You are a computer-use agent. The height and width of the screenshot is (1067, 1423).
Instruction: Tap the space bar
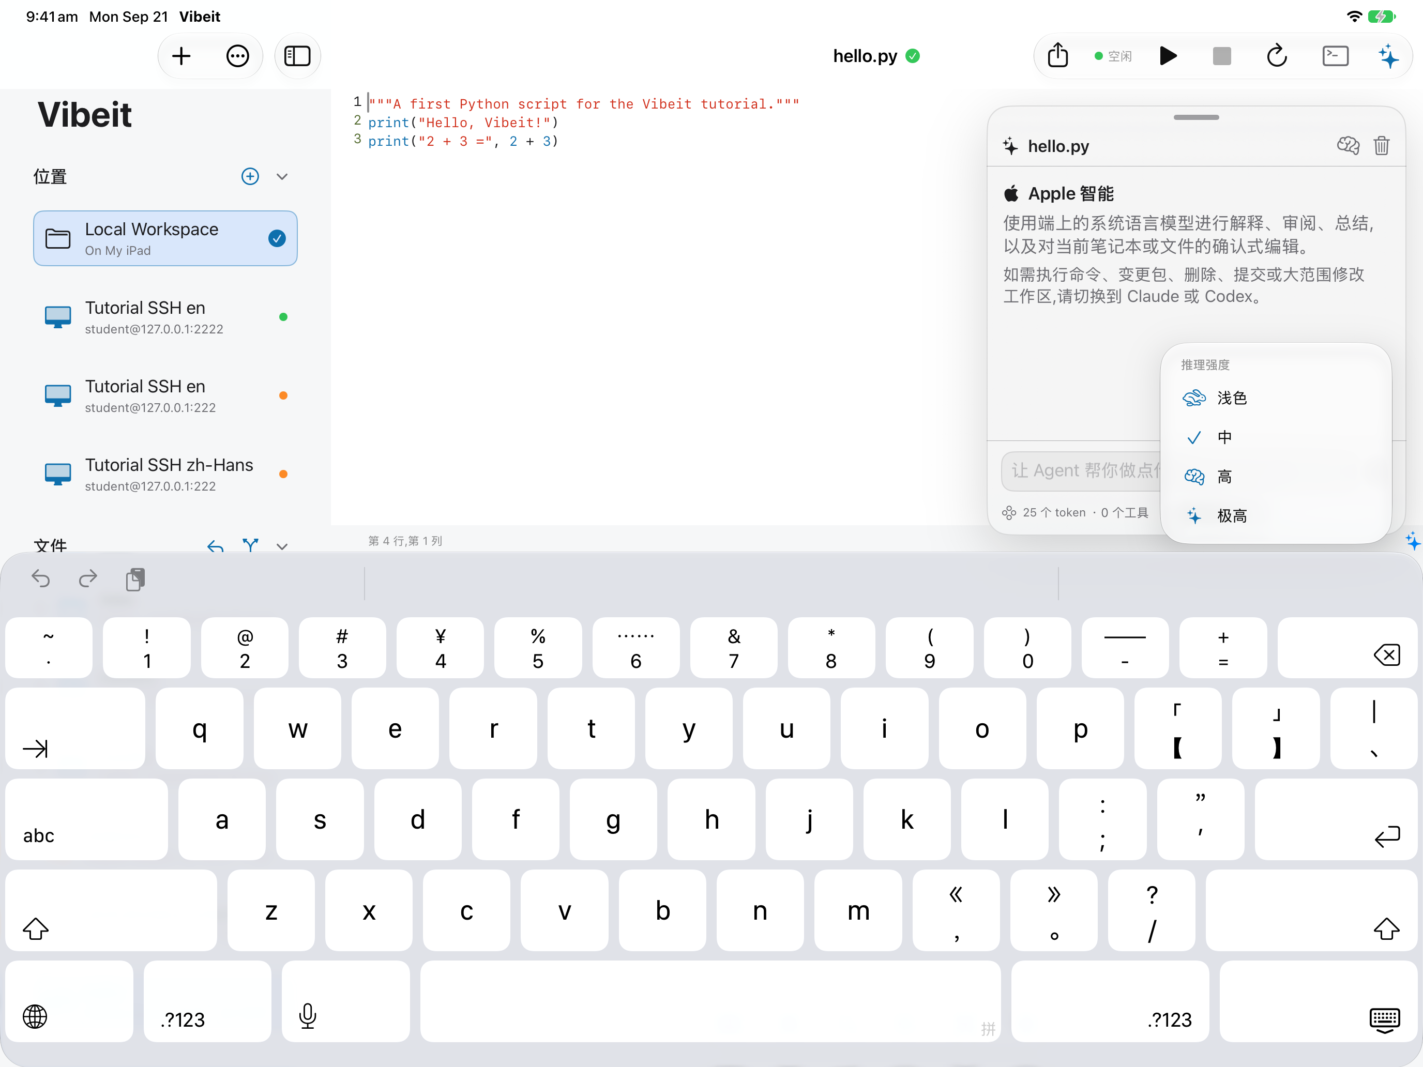[710, 1001]
